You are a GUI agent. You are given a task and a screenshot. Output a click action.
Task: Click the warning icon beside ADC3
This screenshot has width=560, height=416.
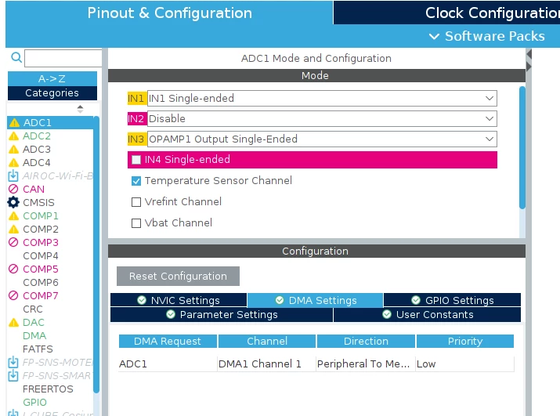tap(13, 149)
